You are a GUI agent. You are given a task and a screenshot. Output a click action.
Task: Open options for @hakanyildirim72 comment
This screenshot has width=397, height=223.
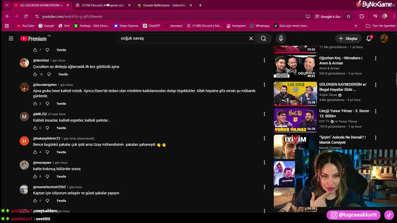tap(264, 138)
